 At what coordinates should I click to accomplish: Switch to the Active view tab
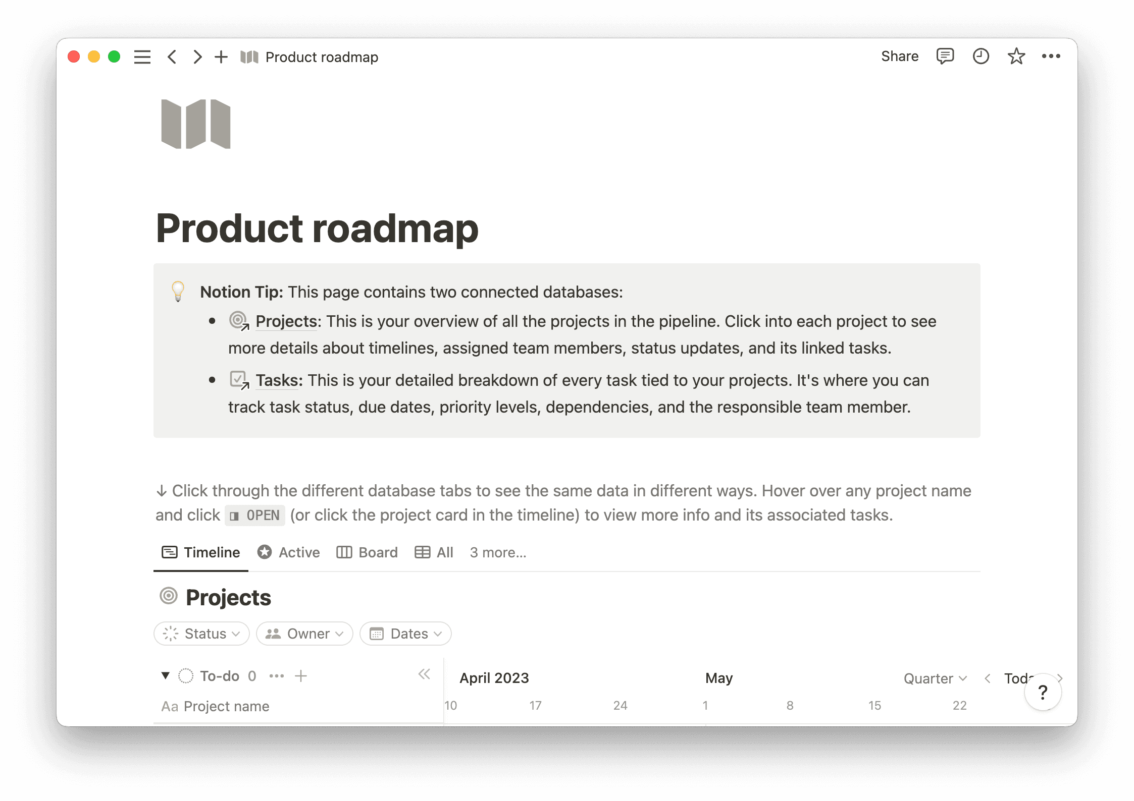288,552
